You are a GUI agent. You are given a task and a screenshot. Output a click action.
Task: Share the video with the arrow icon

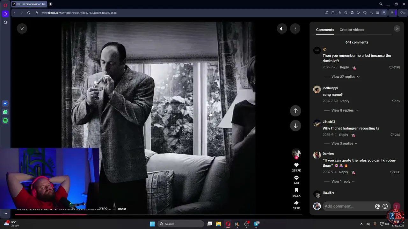pos(296,203)
